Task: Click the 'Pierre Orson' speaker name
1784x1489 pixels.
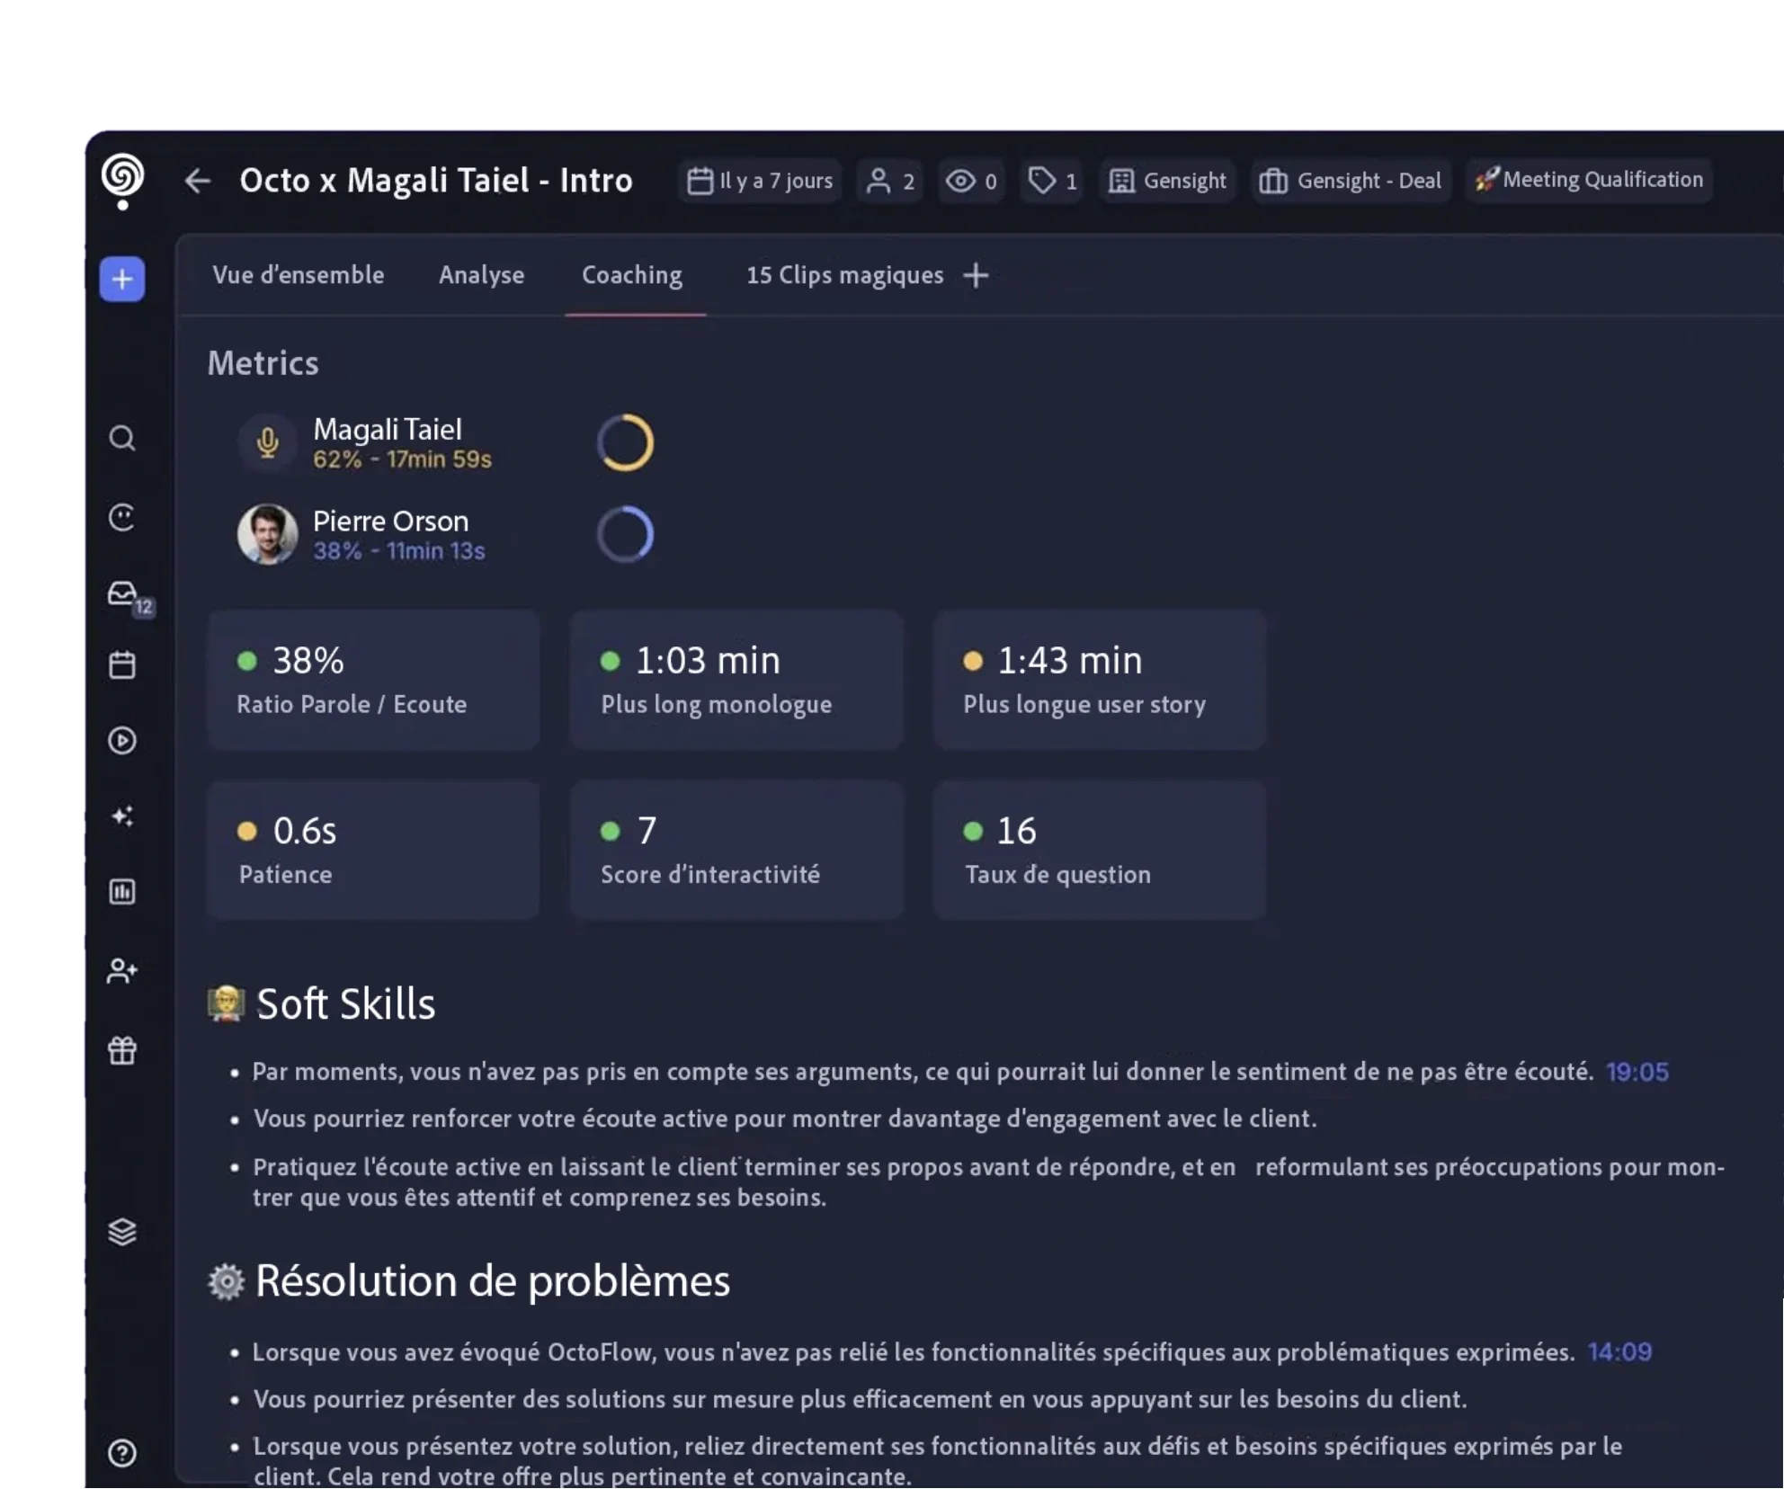Action: point(391,521)
